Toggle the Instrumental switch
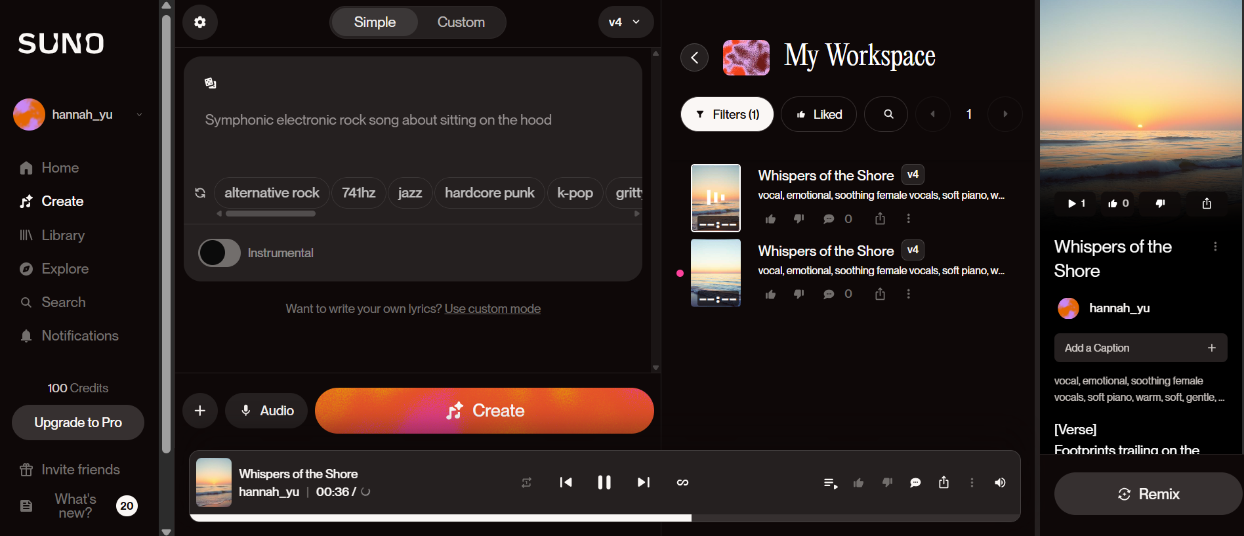Image resolution: width=1244 pixels, height=536 pixels. [x=220, y=253]
